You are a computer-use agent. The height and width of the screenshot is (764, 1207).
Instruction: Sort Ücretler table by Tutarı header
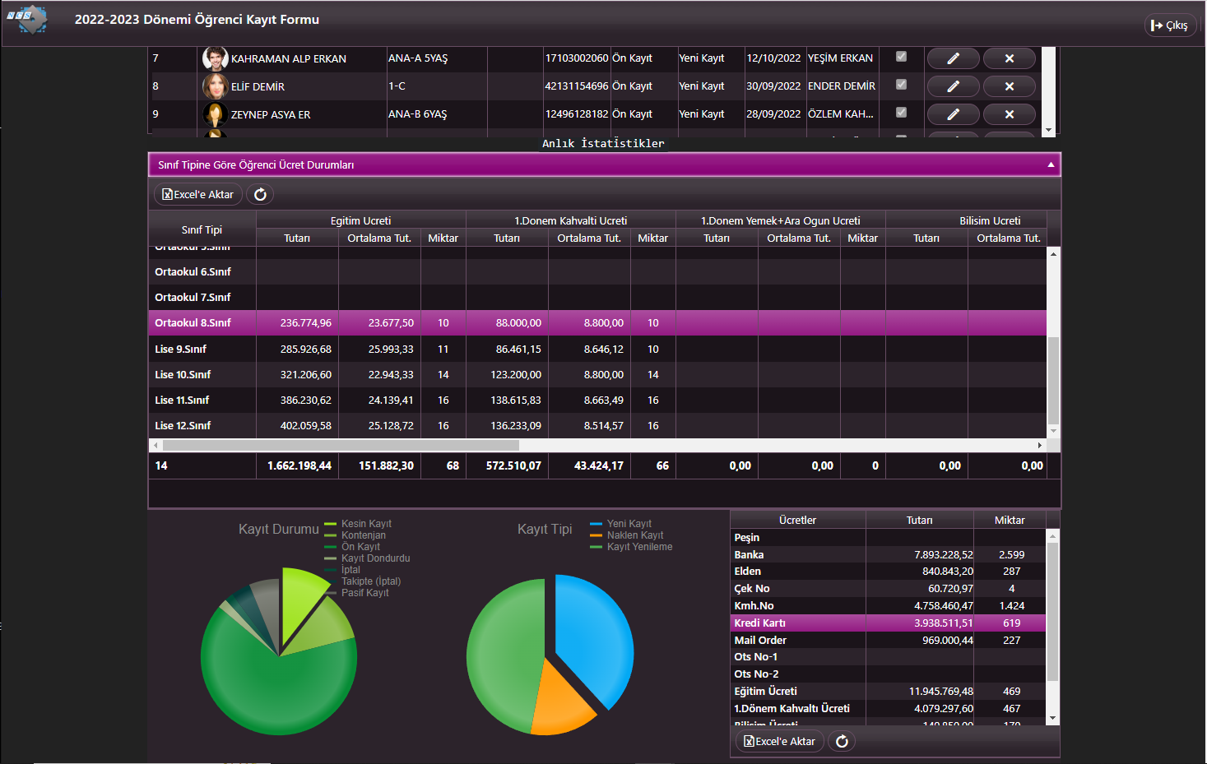(x=919, y=520)
